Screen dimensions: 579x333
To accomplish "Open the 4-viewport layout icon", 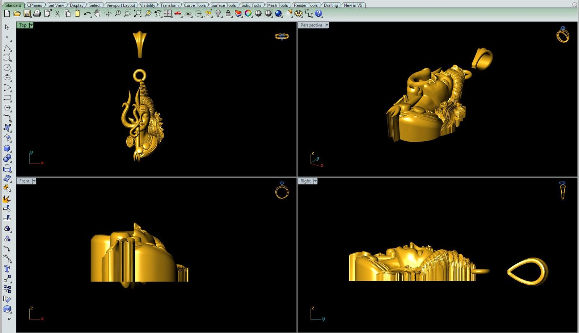I will tap(168, 13).
